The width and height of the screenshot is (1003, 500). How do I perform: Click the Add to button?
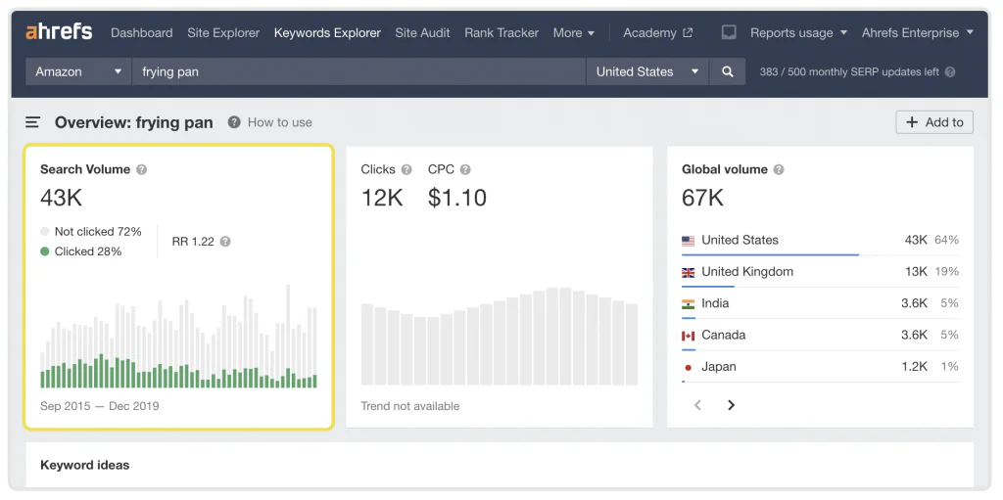[934, 122]
